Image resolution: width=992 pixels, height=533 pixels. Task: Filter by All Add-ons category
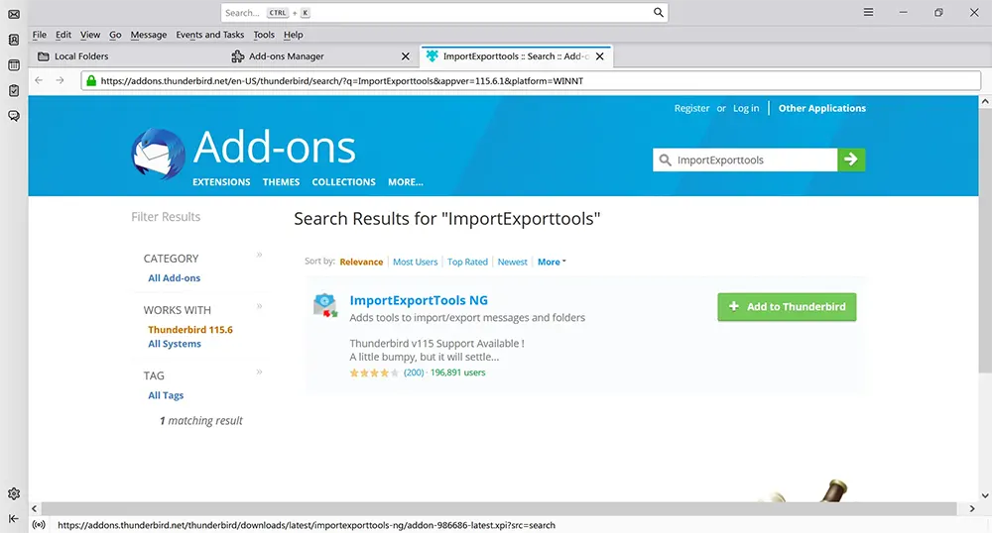[x=174, y=277]
